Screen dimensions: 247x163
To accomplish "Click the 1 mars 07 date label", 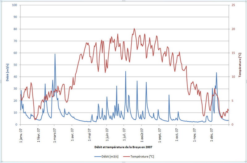I will [55, 134].
